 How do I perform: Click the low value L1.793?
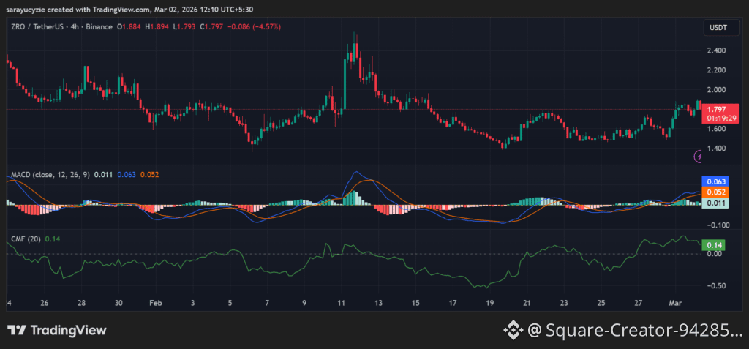click(x=185, y=27)
